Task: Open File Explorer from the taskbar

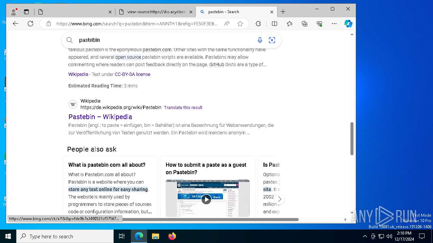Action: pyautogui.click(x=155, y=236)
